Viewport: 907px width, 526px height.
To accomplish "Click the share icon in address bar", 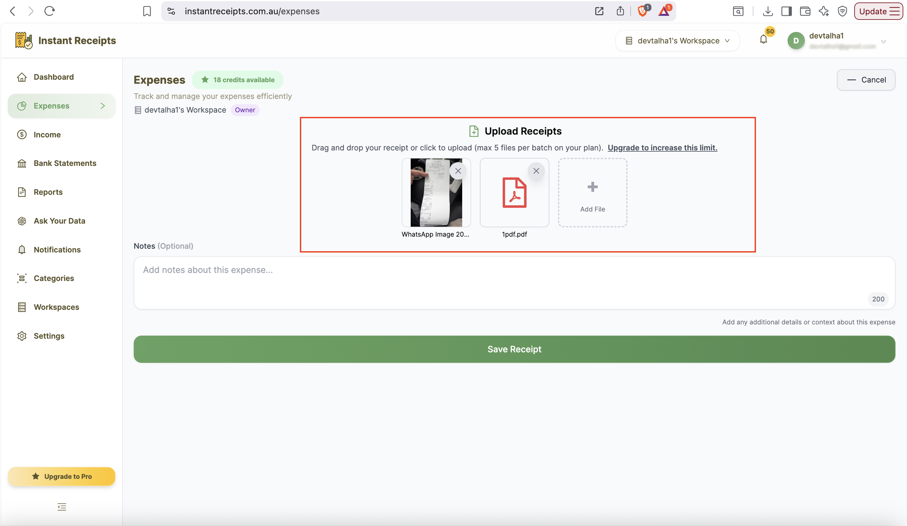I will [620, 11].
